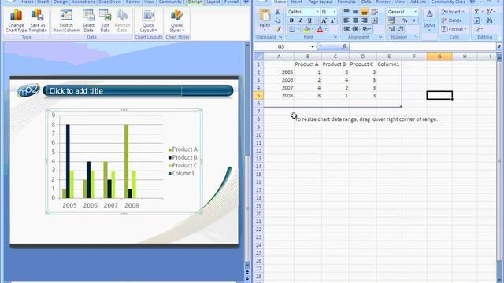This screenshot has width=504, height=283.
Task: Click Save As Template chart button
Action: 38,21
